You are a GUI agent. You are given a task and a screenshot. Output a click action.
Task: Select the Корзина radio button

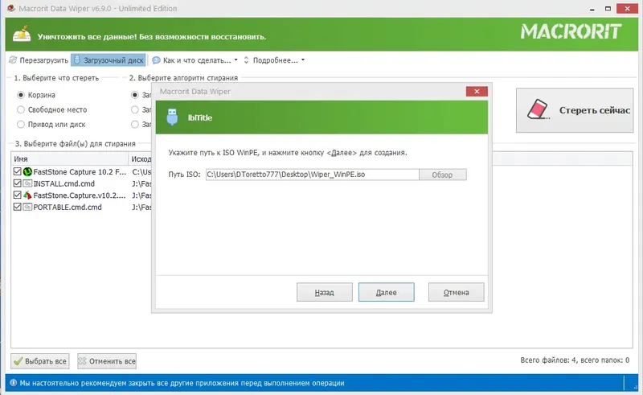pyautogui.click(x=21, y=95)
